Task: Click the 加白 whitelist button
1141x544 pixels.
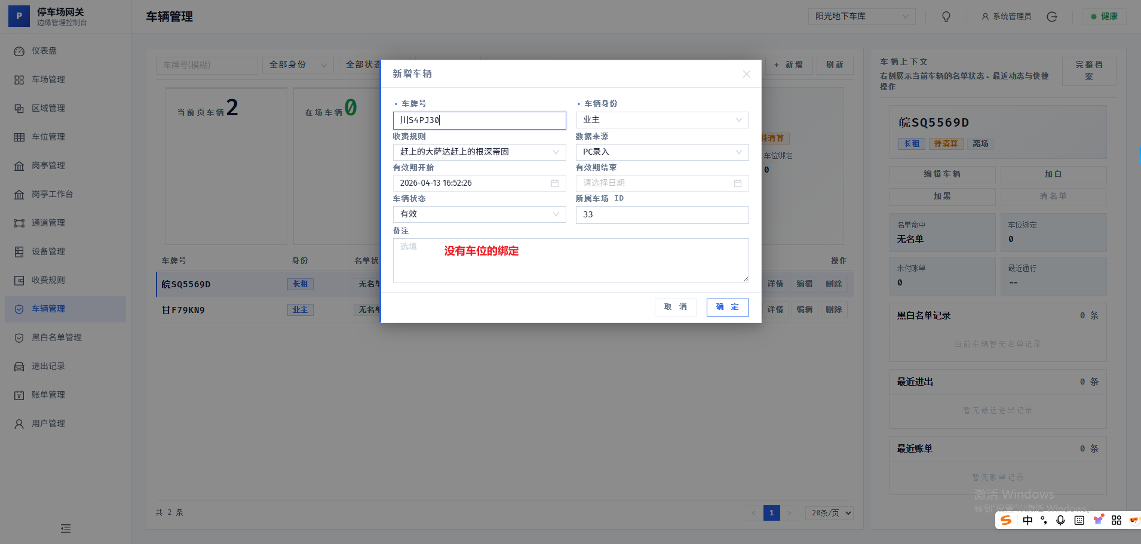Action: pos(1053,174)
